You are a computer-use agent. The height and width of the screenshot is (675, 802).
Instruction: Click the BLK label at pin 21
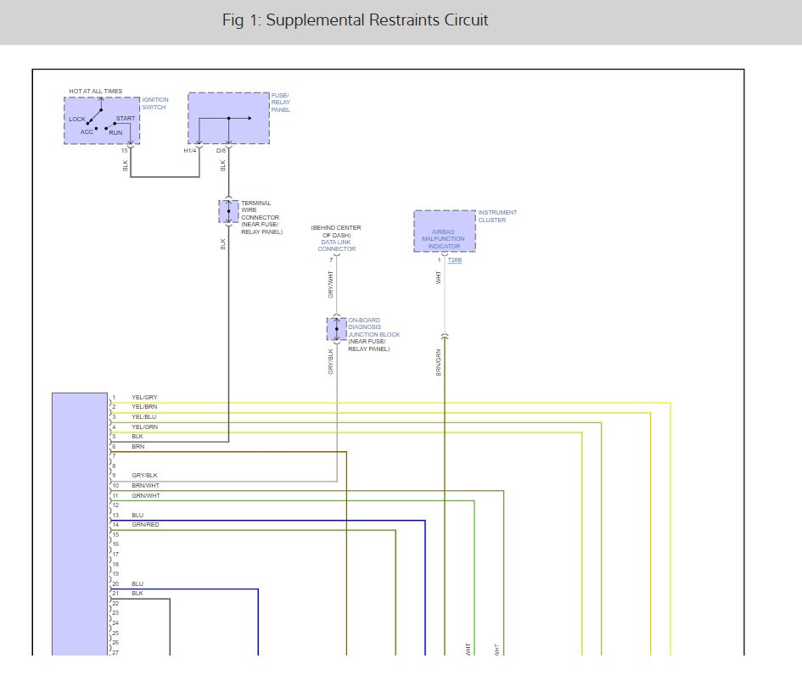coord(137,594)
